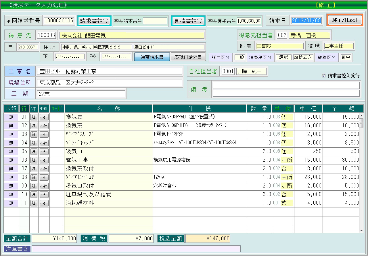
Task: Click the 無 内訳 button in row 08
Action: [11, 177]
